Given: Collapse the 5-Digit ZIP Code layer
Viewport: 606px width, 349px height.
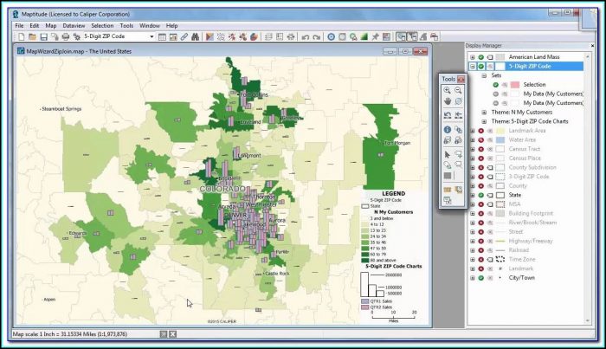Looking at the screenshot, I should point(473,66).
